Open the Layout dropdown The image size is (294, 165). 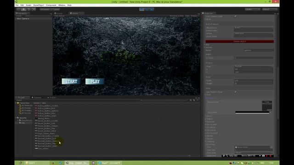(270, 9)
